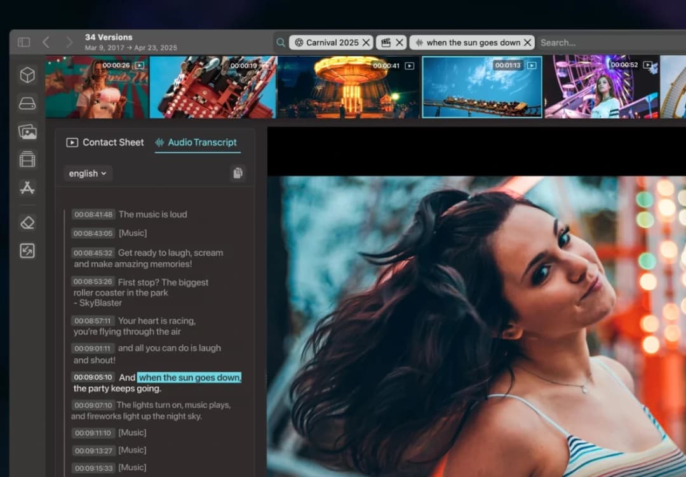Screen dimensions: 686x477
Task: Open the photos gallery sidebar icon
Action: [x=27, y=131]
